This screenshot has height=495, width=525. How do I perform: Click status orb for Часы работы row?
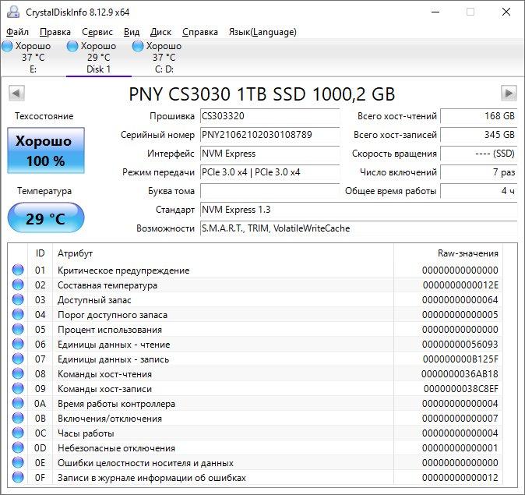point(18,433)
